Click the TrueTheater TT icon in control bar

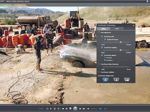[58, 109]
